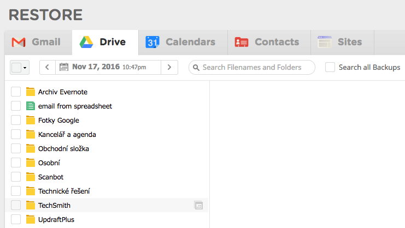The height and width of the screenshot is (228, 405).
Task: Go to previous backup date arrow
Action: click(47, 67)
